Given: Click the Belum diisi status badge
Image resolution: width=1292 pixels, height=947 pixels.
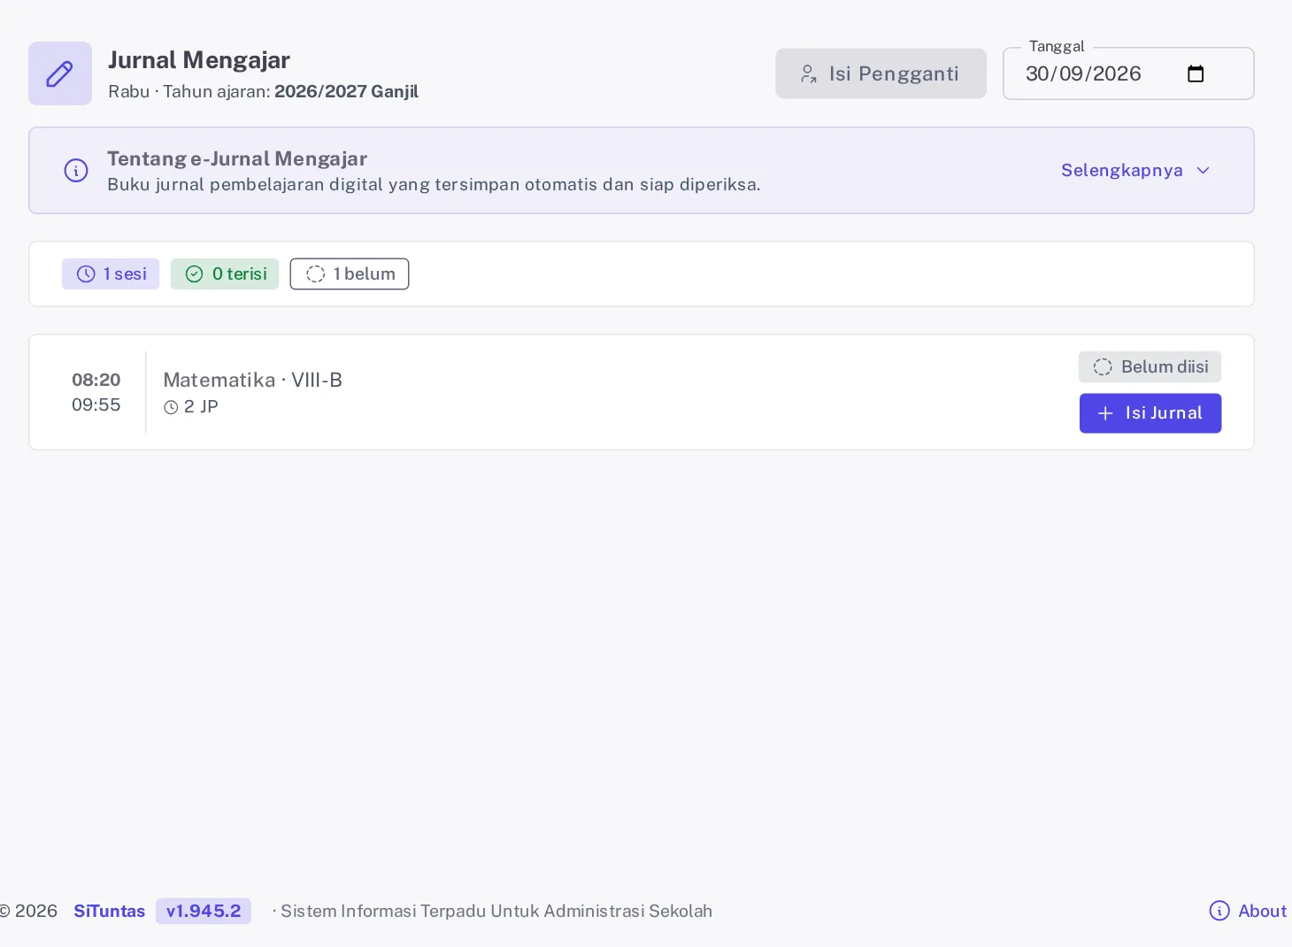Looking at the screenshot, I should tap(1150, 366).
